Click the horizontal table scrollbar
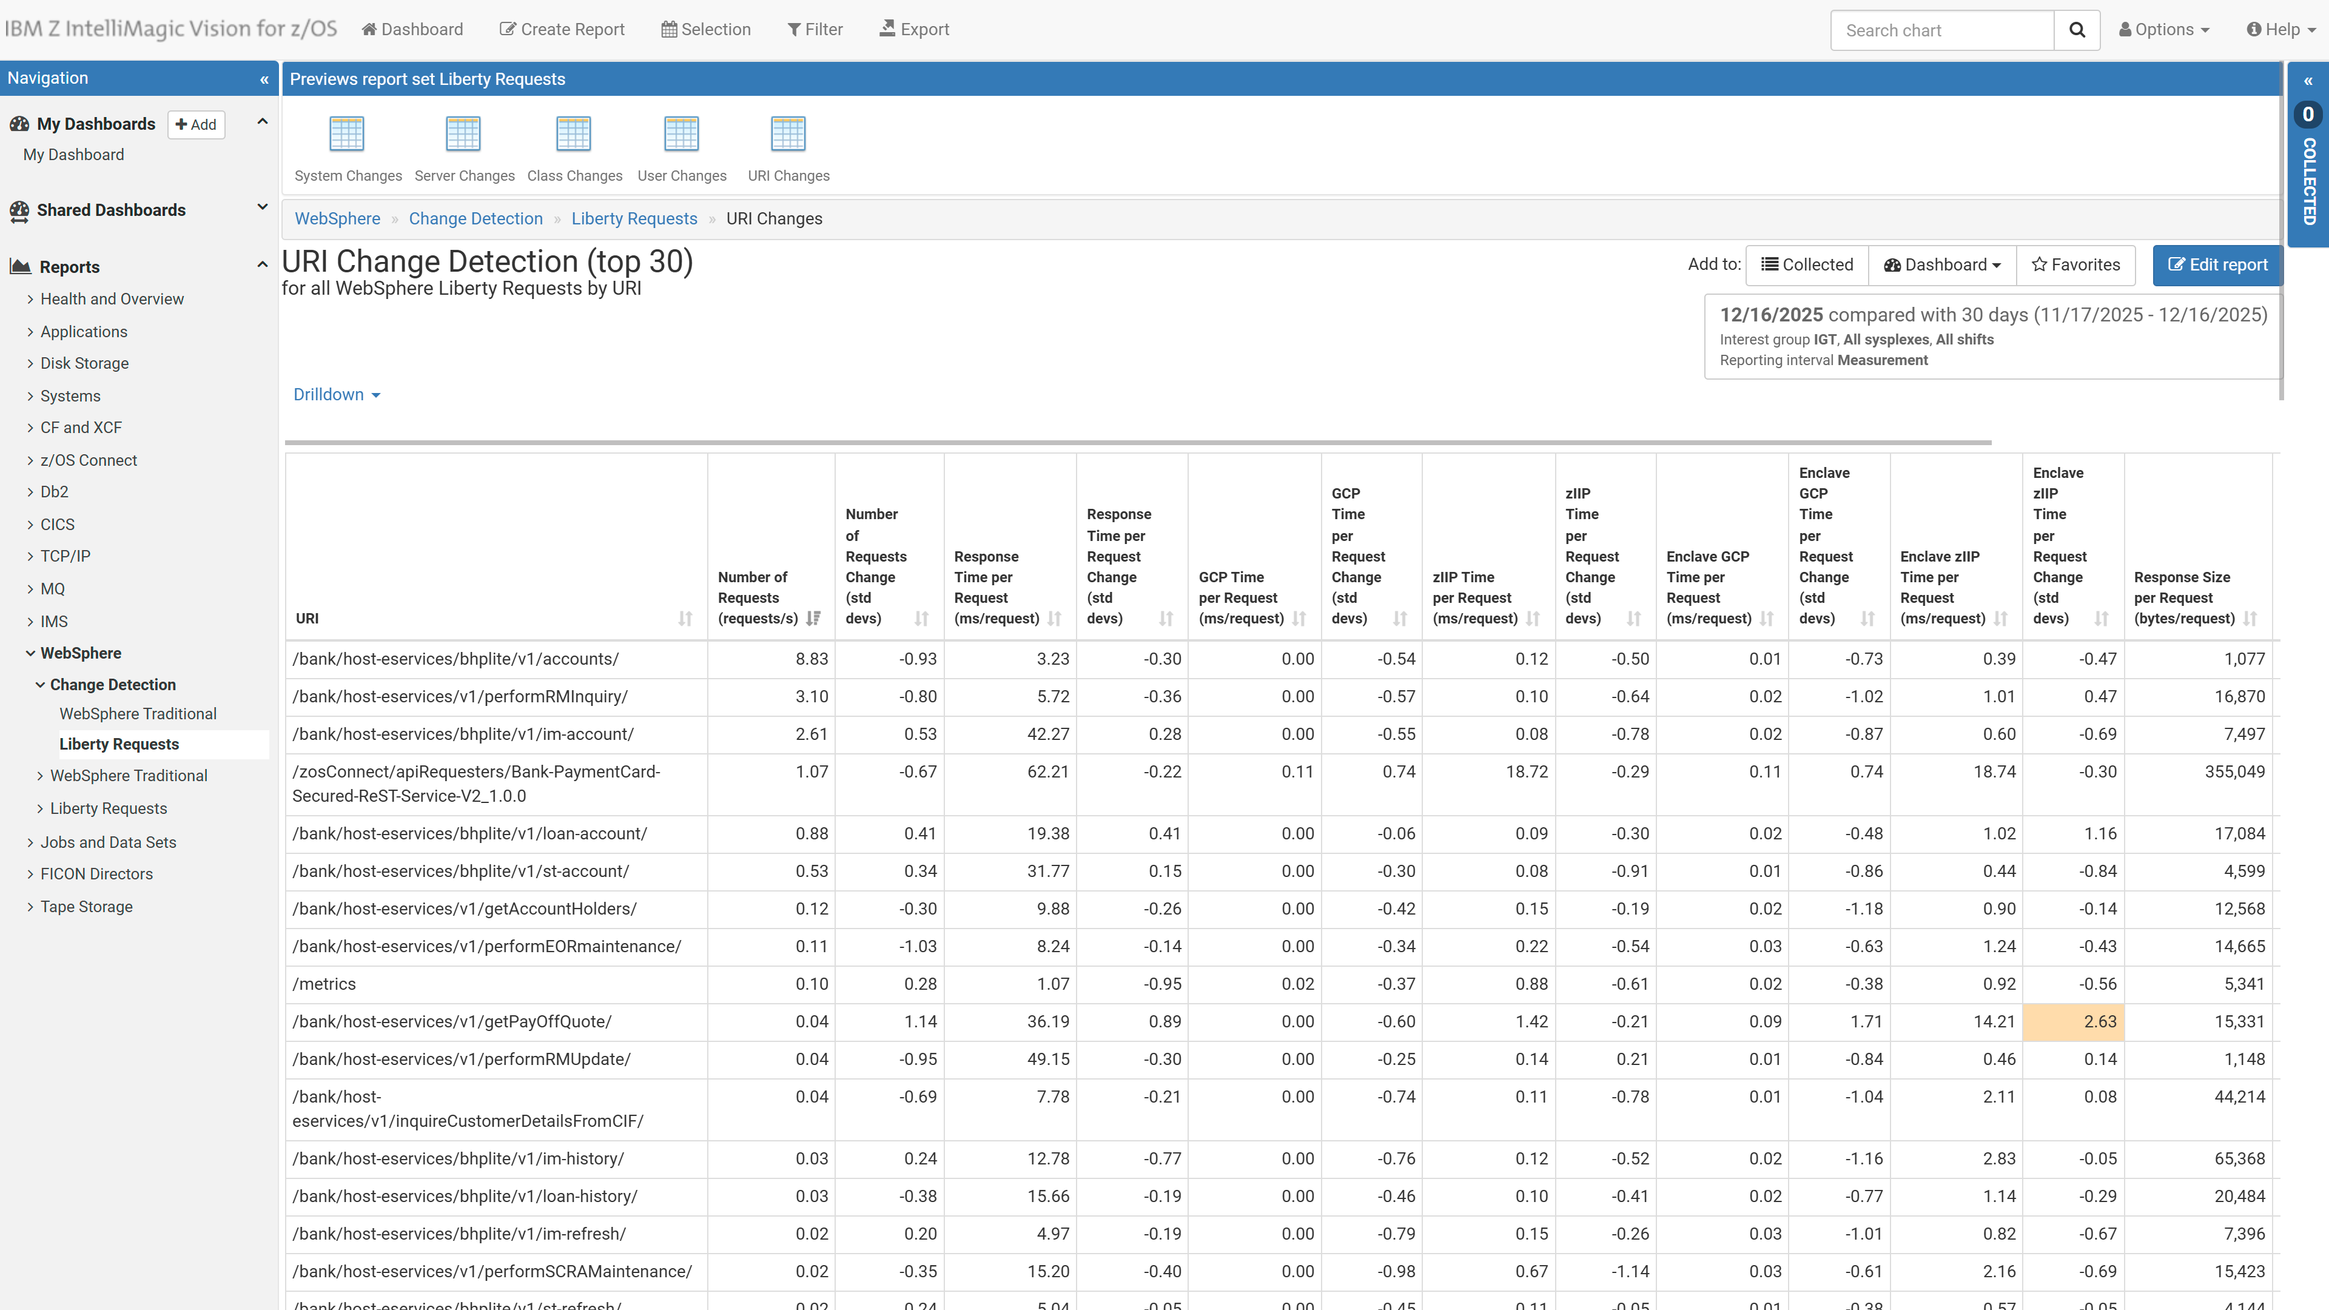 tap(1137, 443)
